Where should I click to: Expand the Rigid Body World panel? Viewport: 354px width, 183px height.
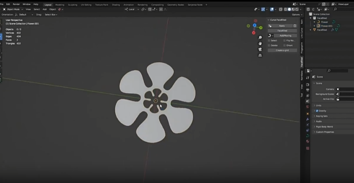pyautogui.click(x=324, y=127)
